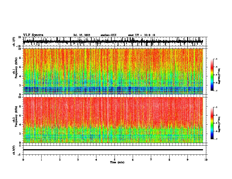Image resolution: width=232 pixels, height=179 pixels.
Task: Click the '-3' label on ch.2 color scale
Action: coord(216,107)
